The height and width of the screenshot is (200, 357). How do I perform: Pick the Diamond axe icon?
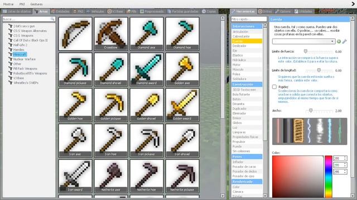(147, 33)
